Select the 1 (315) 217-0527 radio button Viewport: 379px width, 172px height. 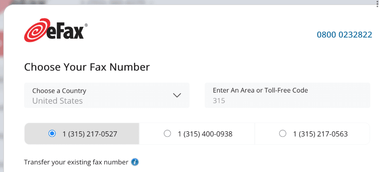click(x=52, y=134)
